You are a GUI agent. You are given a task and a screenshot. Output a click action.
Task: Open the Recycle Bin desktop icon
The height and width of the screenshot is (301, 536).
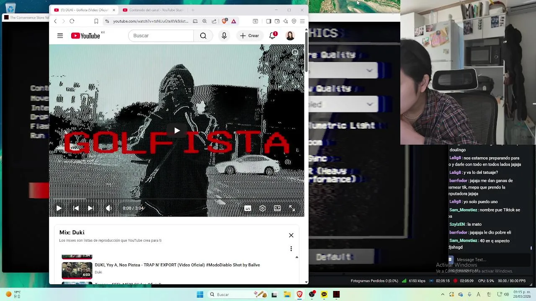[10, 8]
